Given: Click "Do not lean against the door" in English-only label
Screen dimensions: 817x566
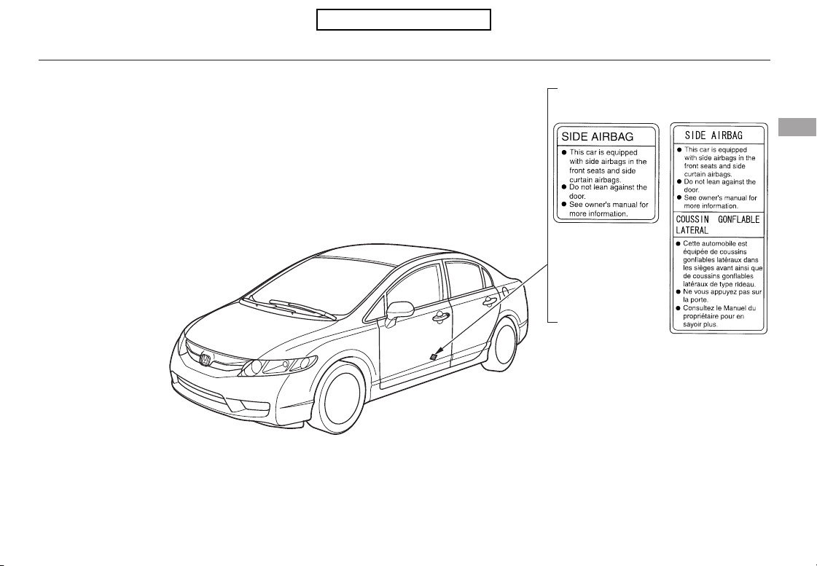Looking at the screenshot, I should coord(604,192).
